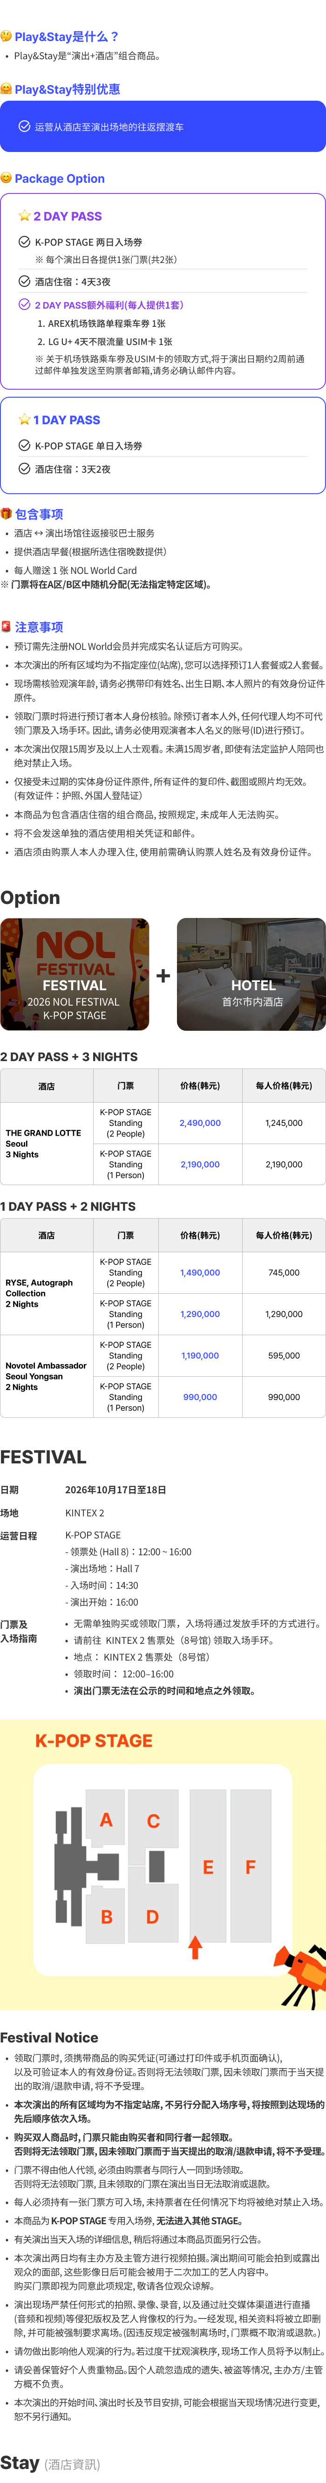Click the smiley icon before Package Option
Screen dimensions: 326x2483
6,178
